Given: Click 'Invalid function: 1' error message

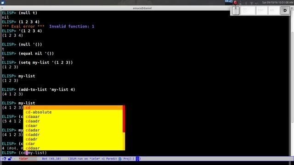Looking at the screenshot, I should [x=72, y=27].
